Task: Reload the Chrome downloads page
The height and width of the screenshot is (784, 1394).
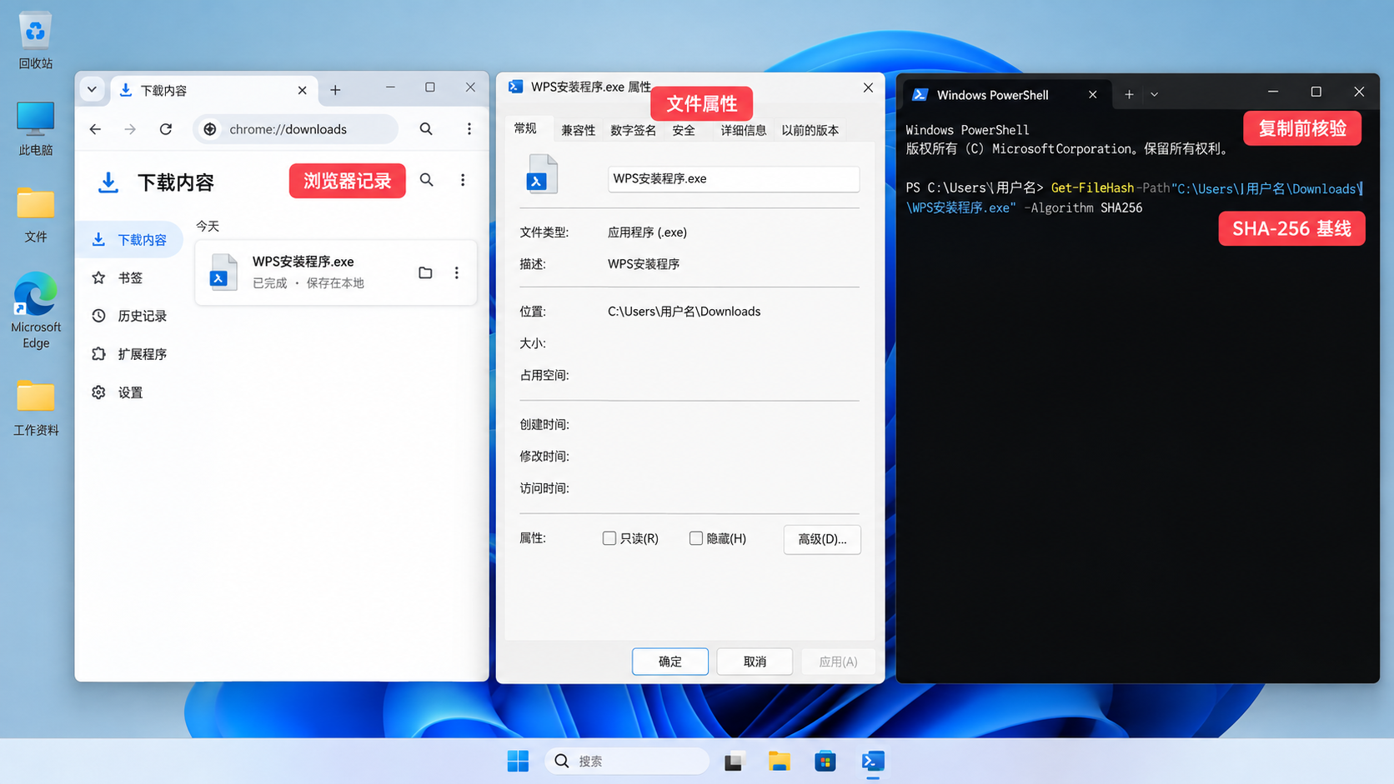Action: coord(166,129)
